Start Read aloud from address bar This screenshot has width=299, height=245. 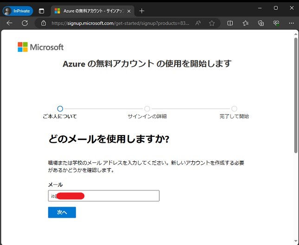point(198,23)
